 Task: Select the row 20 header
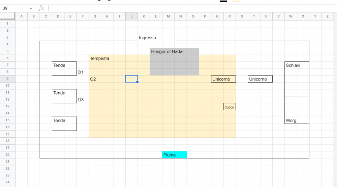(x=7, y=154)
